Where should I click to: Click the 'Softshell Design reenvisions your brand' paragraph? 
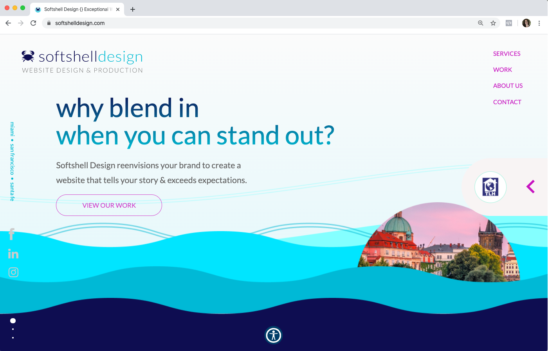[151, 173]
